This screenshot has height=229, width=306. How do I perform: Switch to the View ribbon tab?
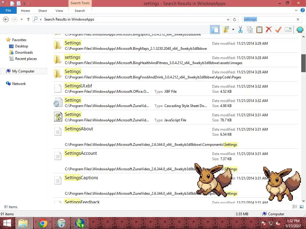(x=59, y=11)
